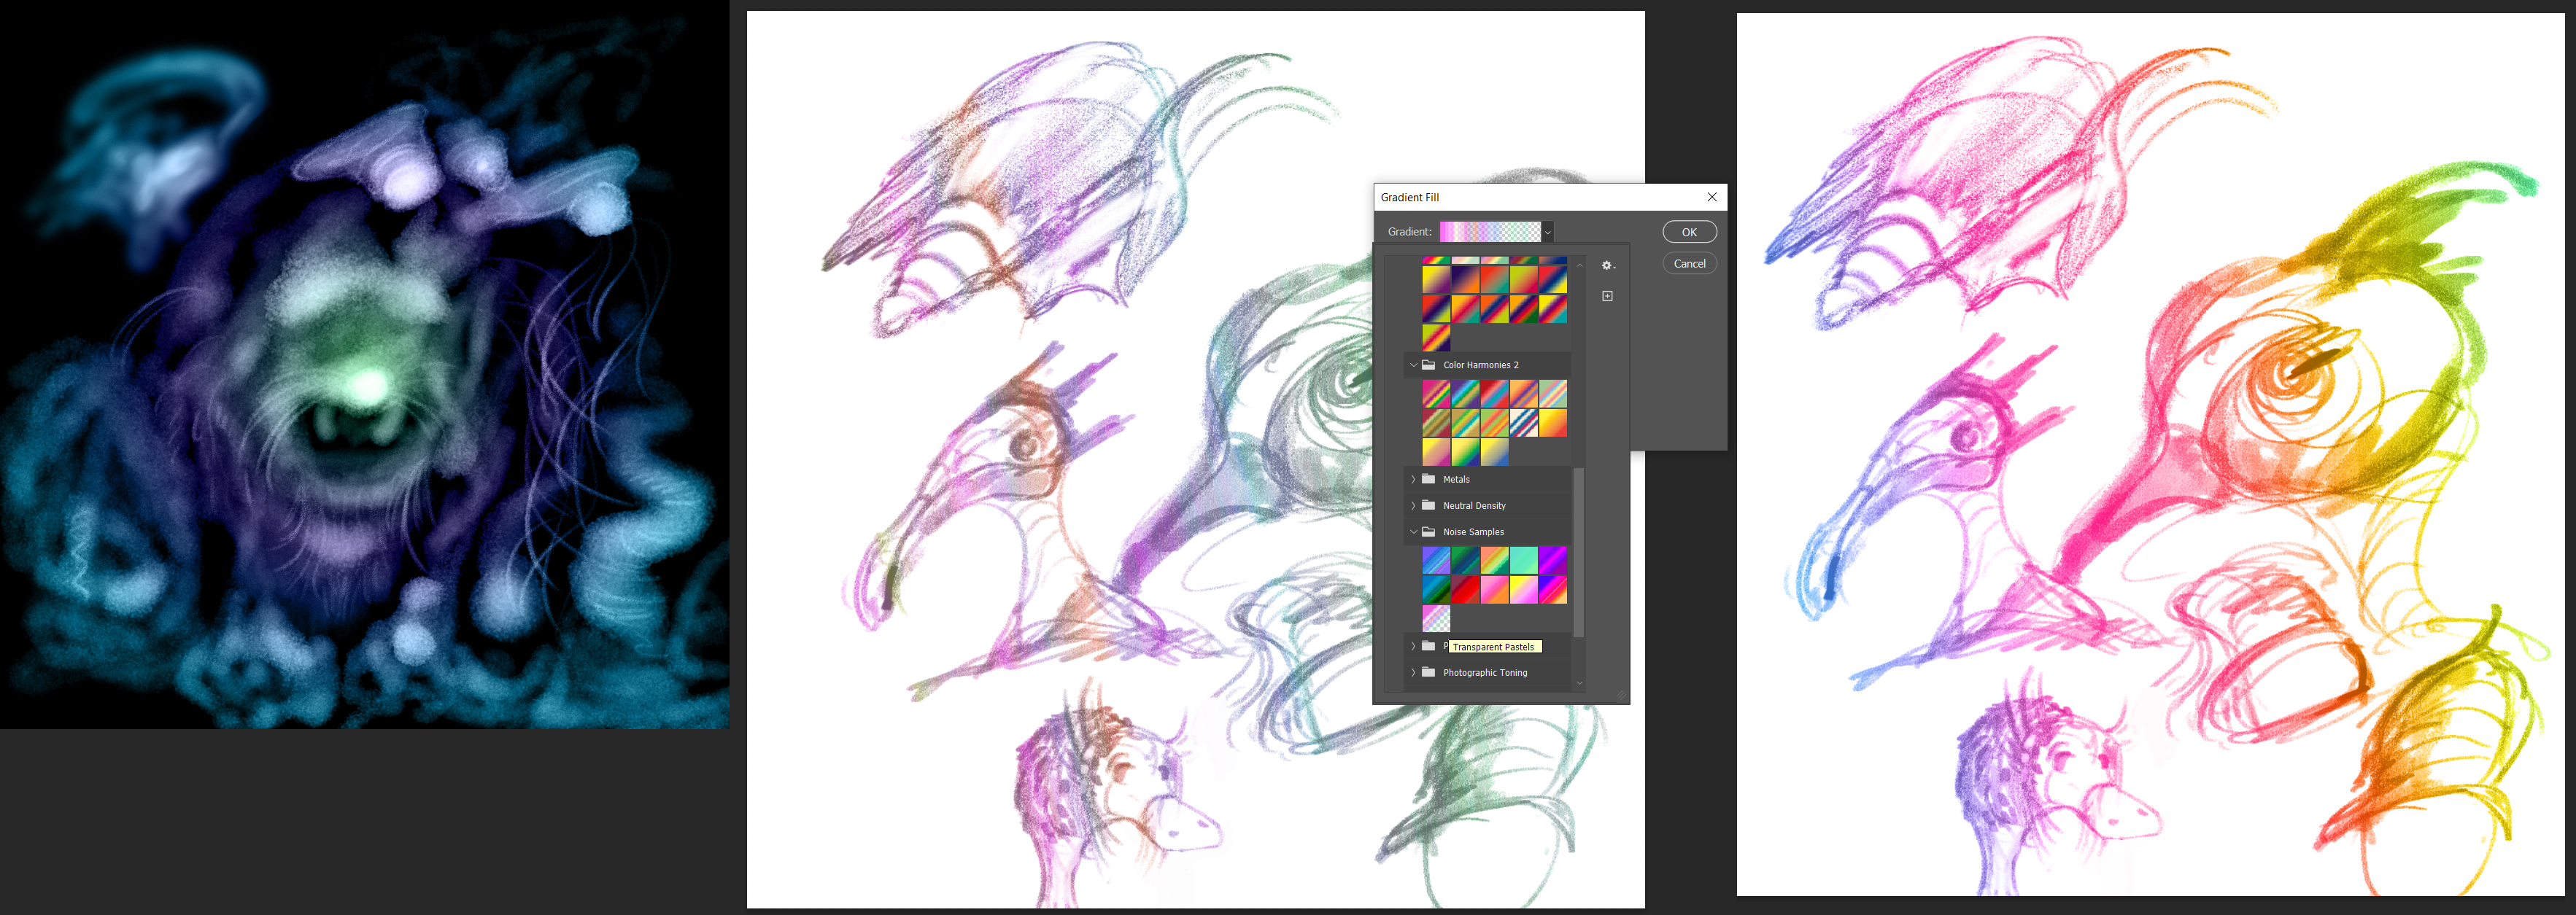
Task: Select the transparent pastel checkered noise gradient swatch
Action: coord(1436,618)
